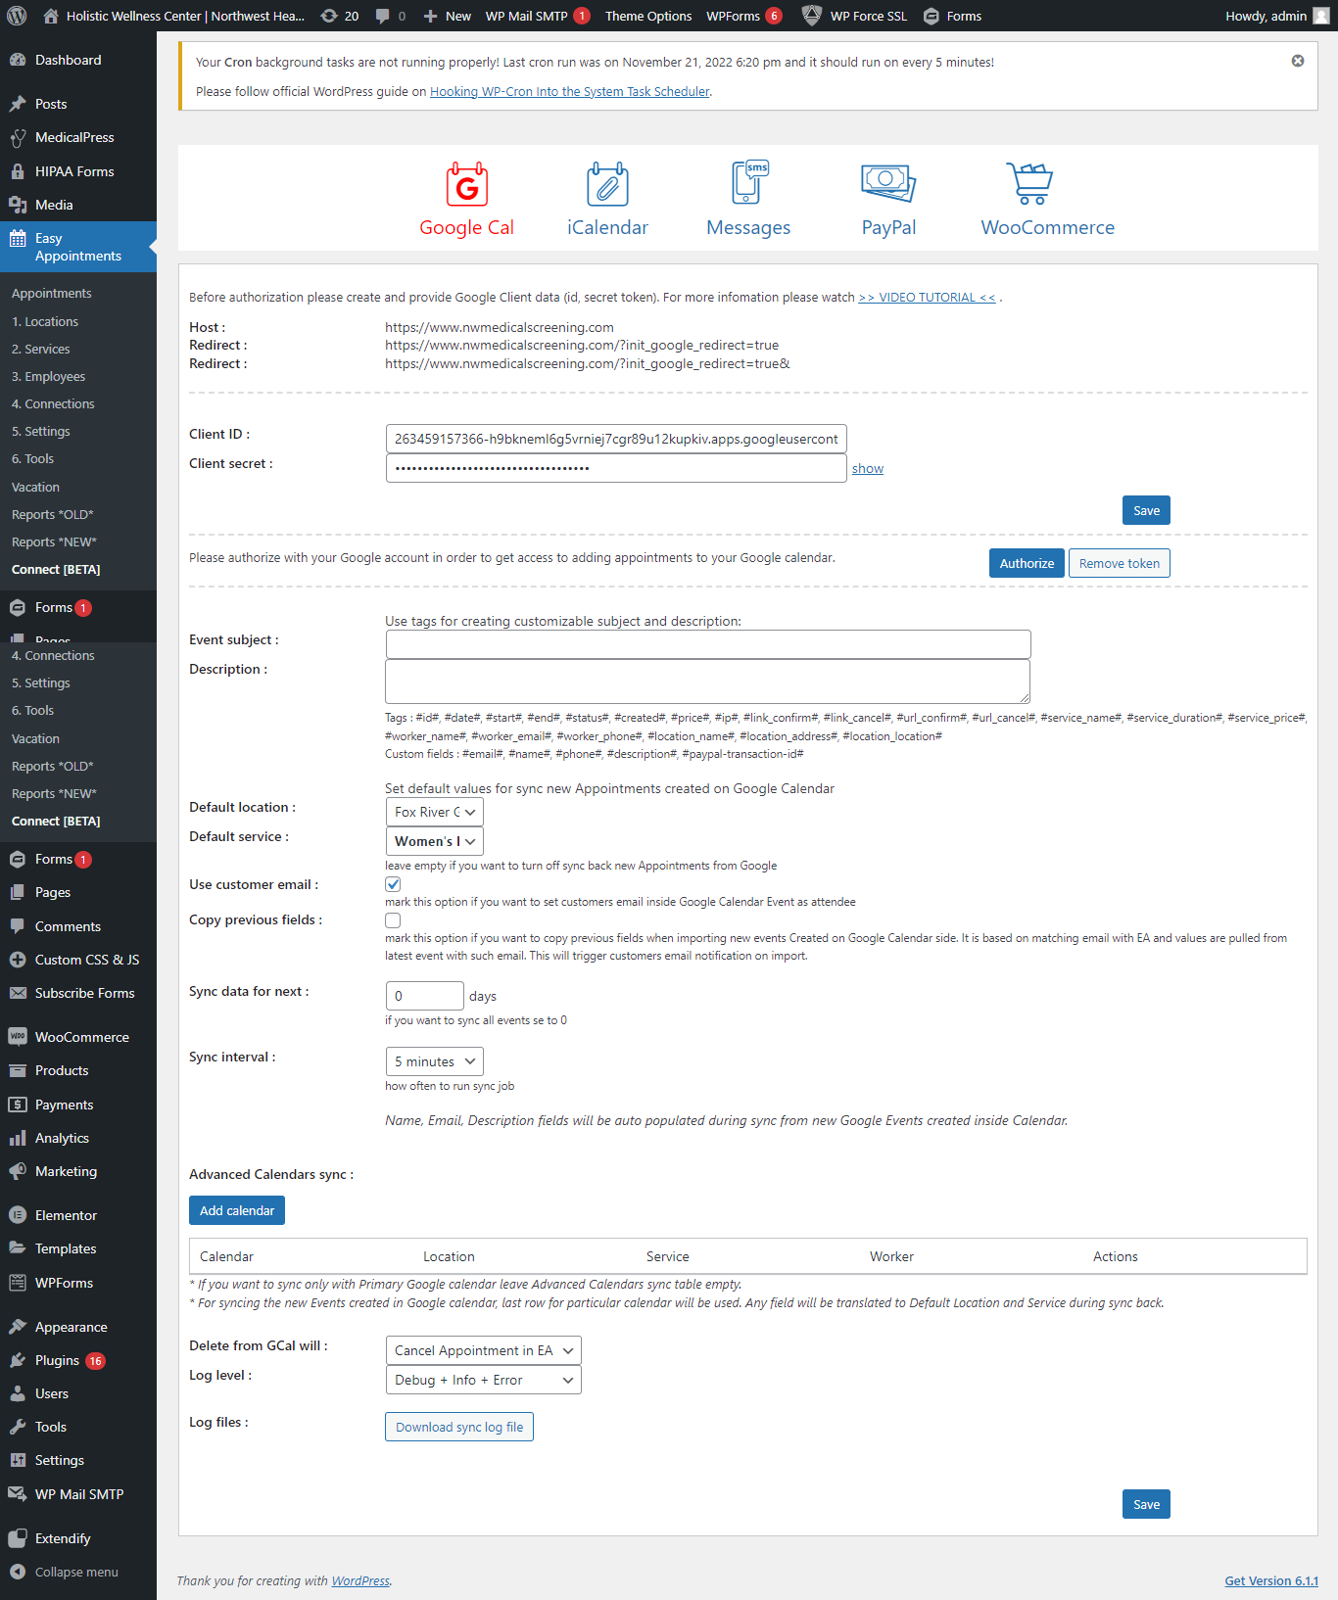Screen dimensions: 1338x1600
Task: Open the Sync interval dropdown
Action: [435, 1061]
